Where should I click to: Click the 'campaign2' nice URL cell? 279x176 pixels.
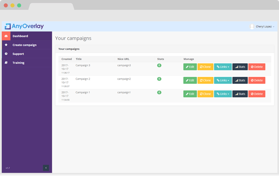124,79
